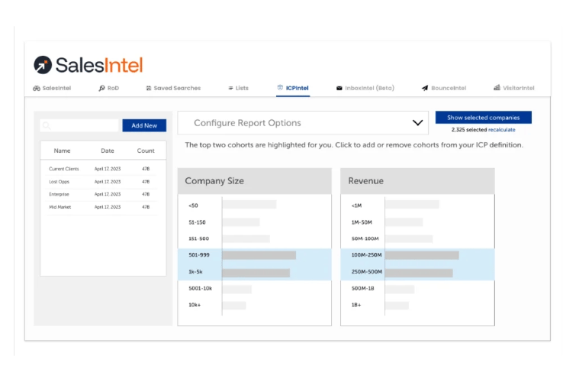
Task: Sort by the Count column header
Action: [146, 151]
